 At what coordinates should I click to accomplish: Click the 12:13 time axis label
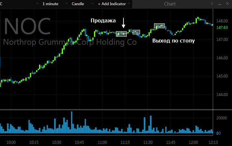213,142
